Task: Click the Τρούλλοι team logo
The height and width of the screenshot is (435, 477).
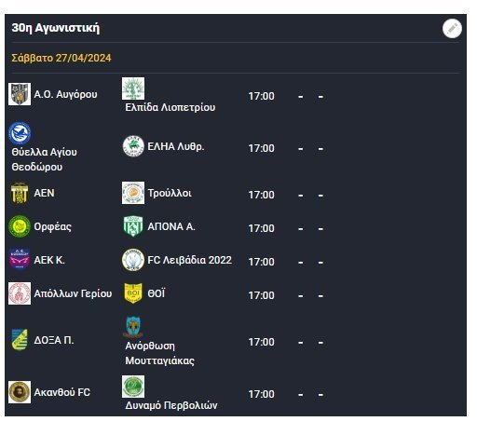Action: [133, 193]
